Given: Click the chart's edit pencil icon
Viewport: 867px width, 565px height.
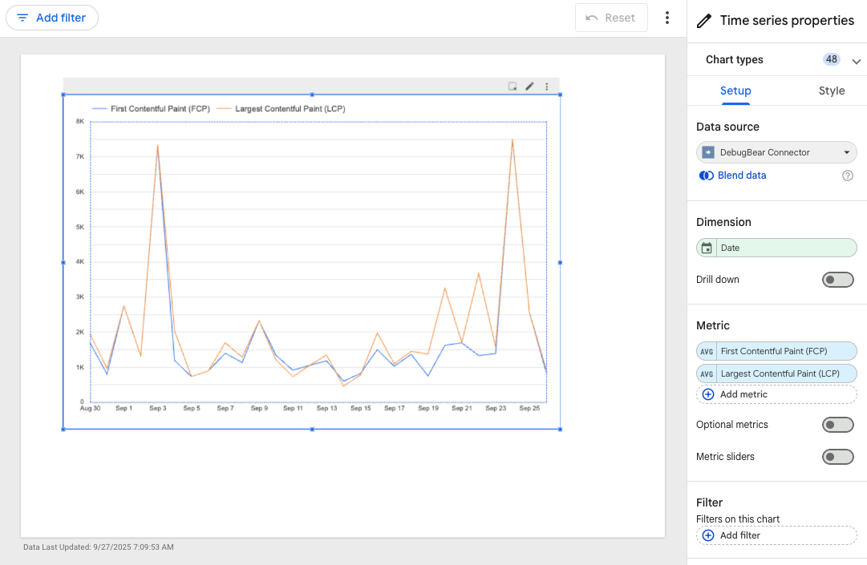Looking at the screenshot, I should 529,87.
